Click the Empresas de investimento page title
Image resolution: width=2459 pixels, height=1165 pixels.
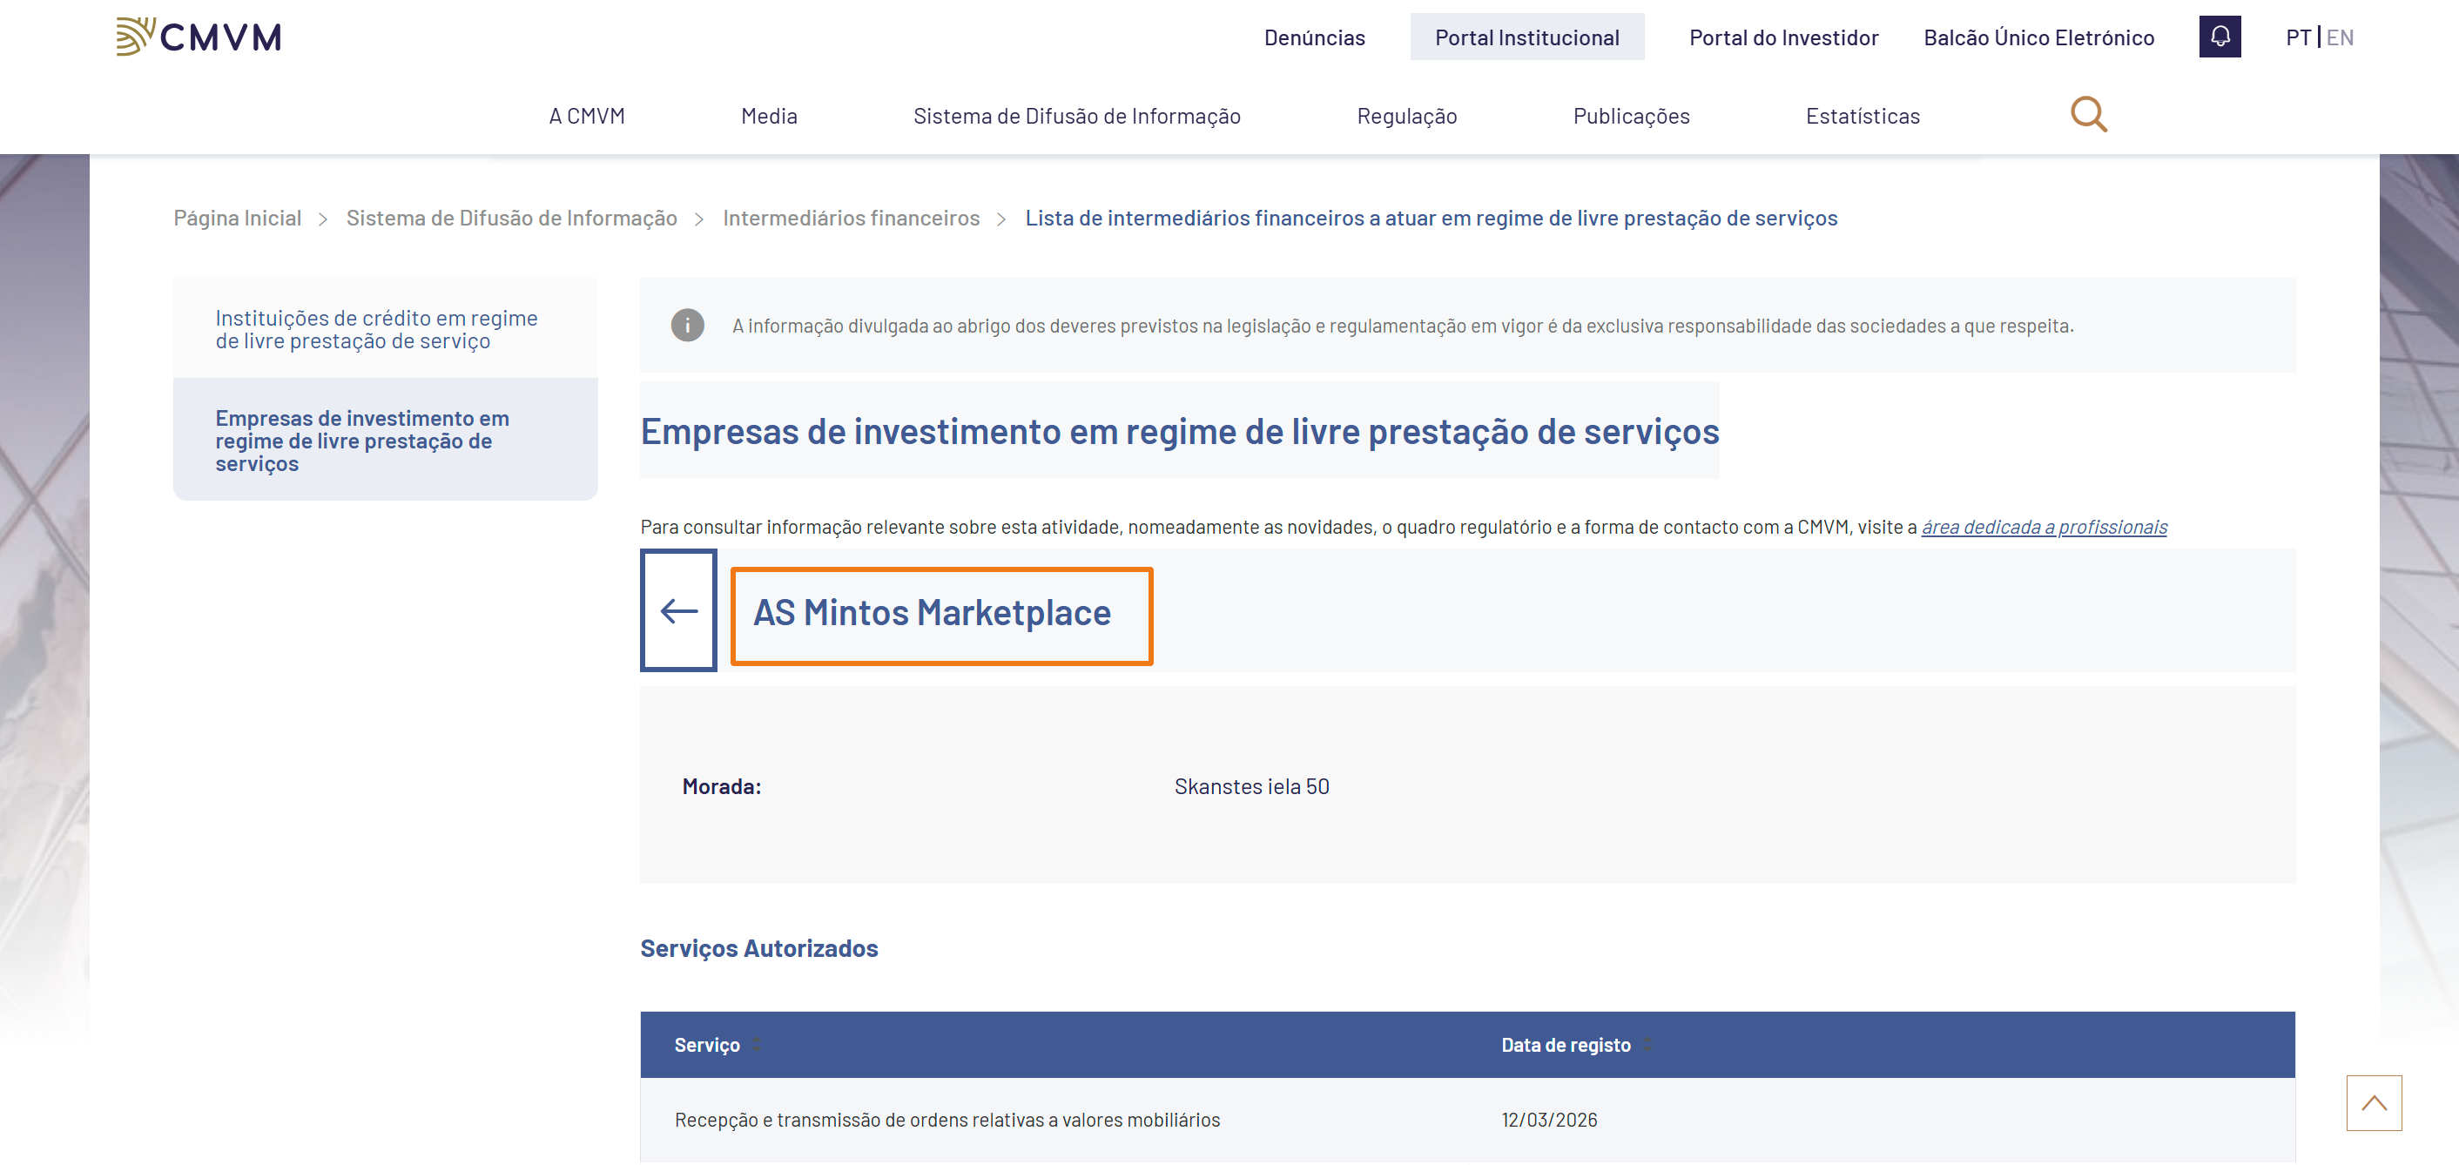1179,431
